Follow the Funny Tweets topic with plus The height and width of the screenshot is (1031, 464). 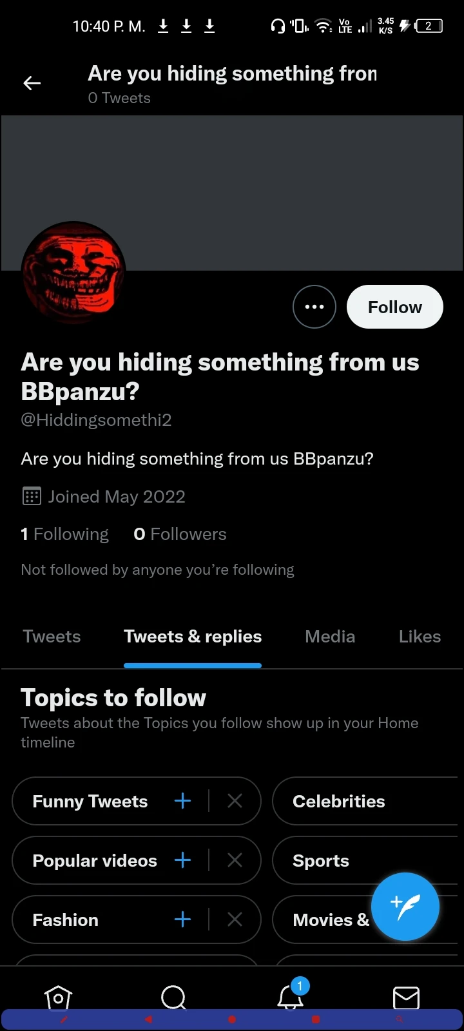tap(183, 801)
